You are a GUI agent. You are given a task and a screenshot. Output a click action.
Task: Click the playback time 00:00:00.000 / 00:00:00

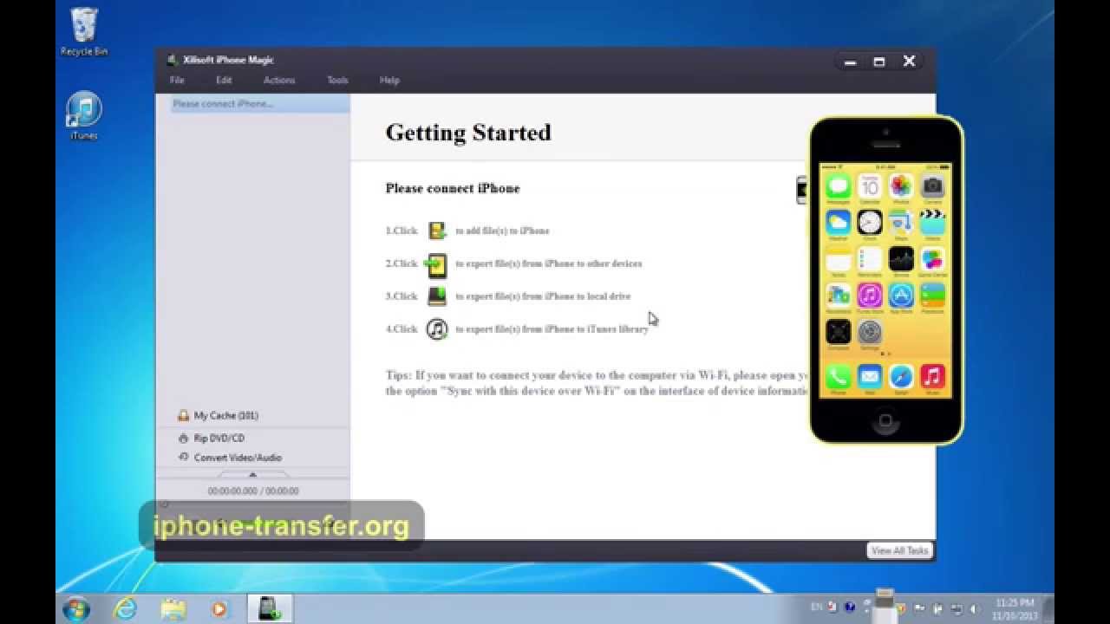(x=253, y=491)
